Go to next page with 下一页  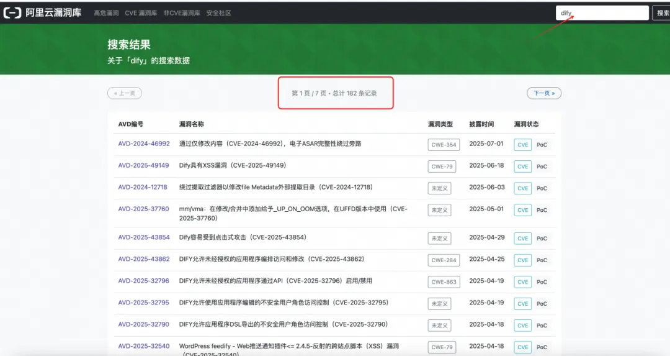[x=544, y=93]
